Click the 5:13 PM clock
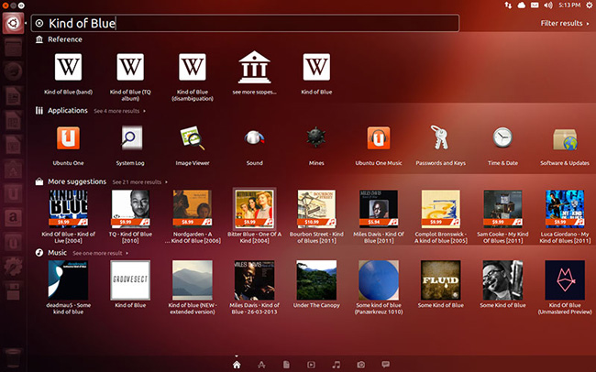 point(569,5)
